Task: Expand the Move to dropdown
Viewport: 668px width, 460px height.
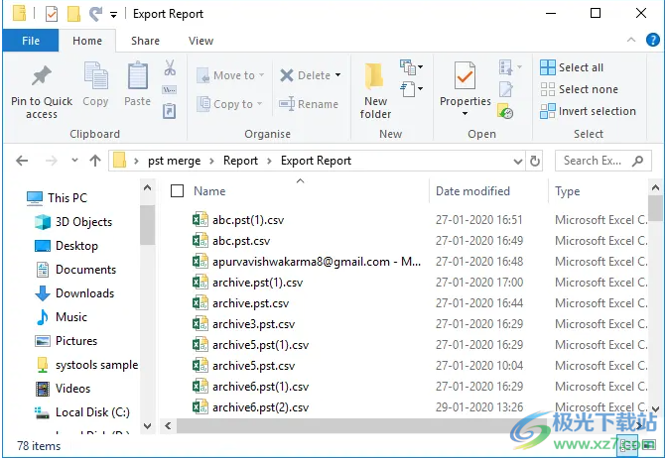Action: (263, 75)
